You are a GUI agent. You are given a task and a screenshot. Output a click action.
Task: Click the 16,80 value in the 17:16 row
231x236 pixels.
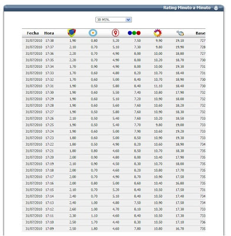(x=180, y=183)
